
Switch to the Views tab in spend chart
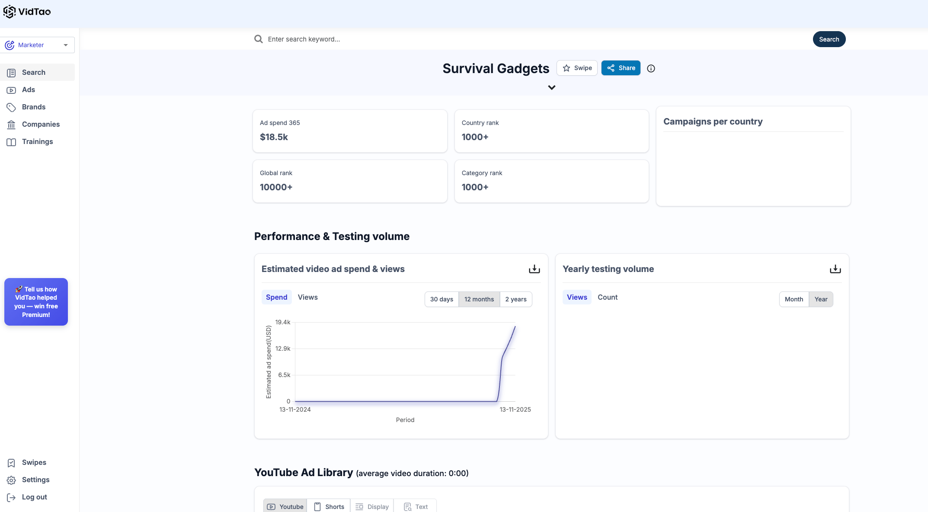pyautogui.click(x=307, y=297)
